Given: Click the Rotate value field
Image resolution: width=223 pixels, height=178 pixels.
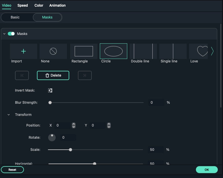Looking at the screenshot, I should [68, 138].
